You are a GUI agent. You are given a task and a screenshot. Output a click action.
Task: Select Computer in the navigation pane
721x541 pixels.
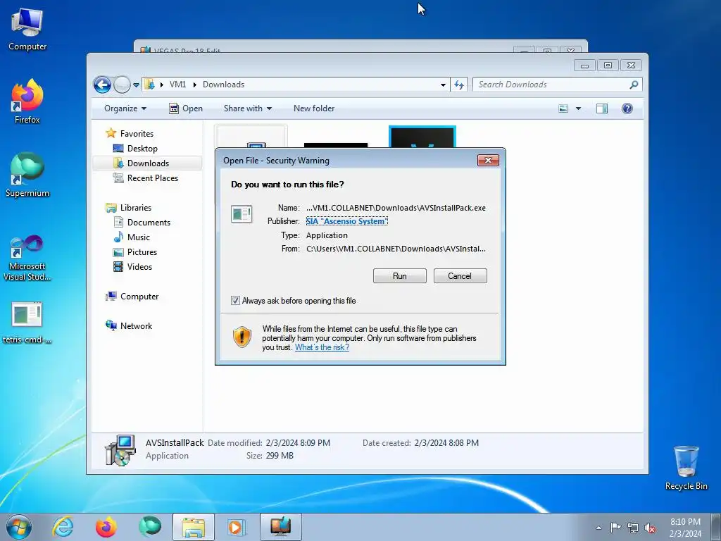(139, 297)
